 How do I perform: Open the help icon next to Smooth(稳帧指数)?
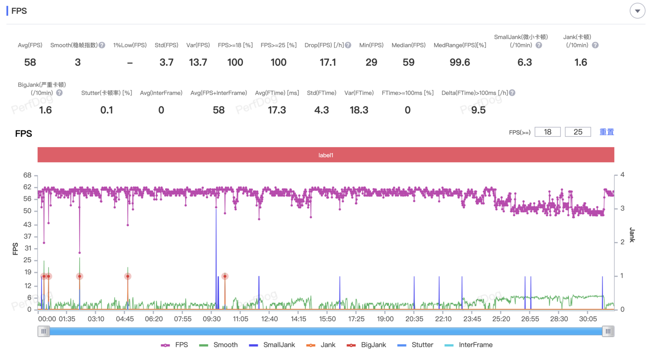coord(102,45)
